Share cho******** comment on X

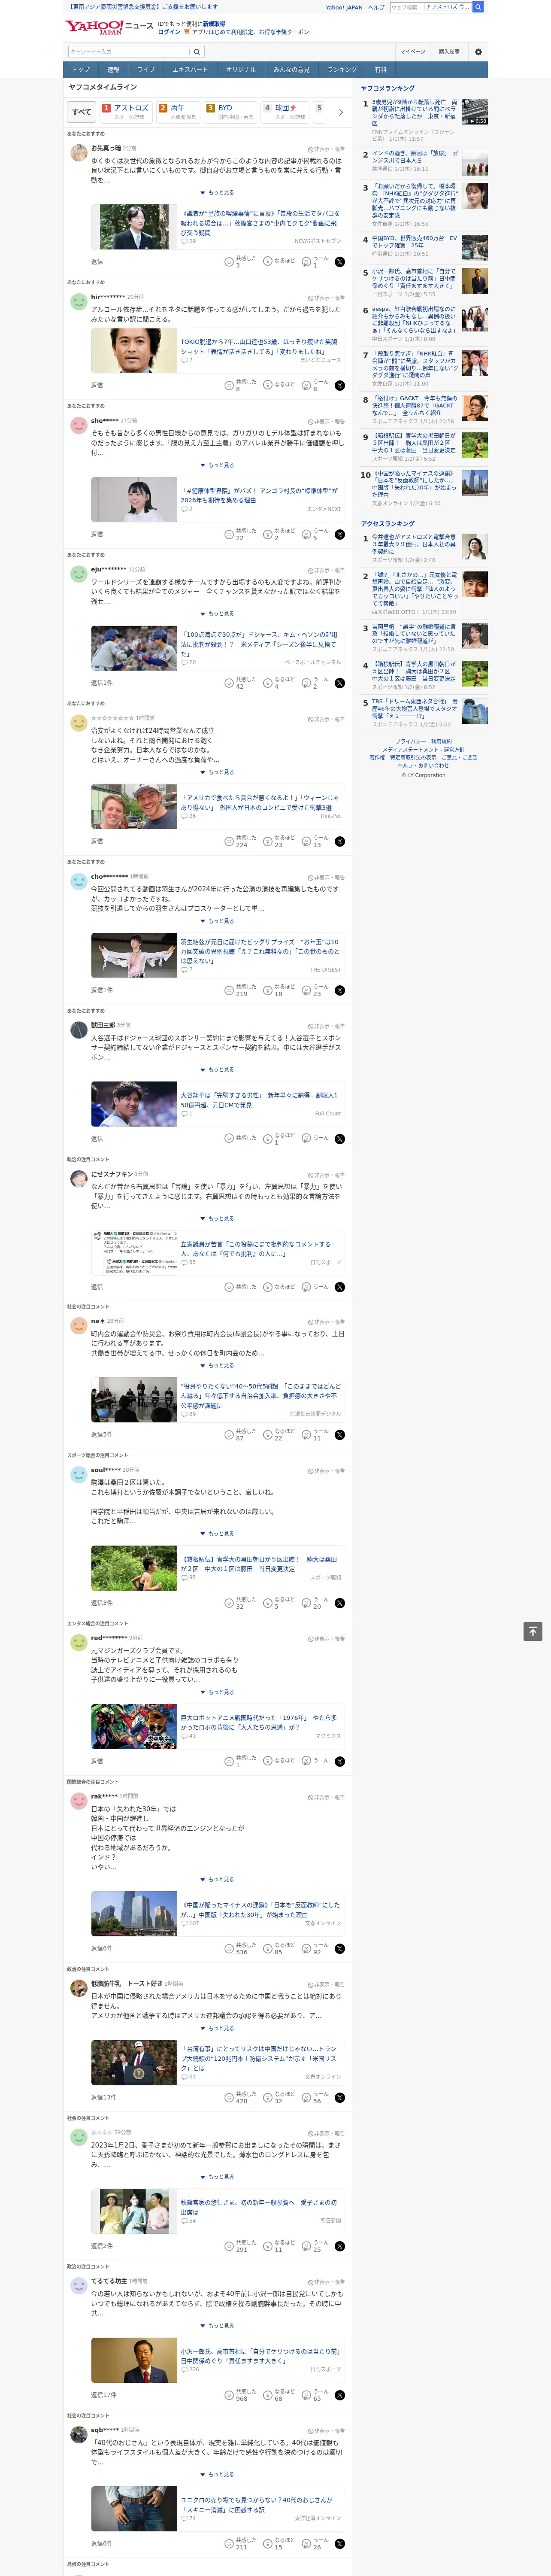point(339,990)
